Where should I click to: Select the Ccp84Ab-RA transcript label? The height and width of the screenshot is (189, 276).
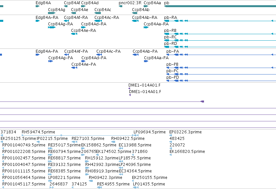[145, 18]
